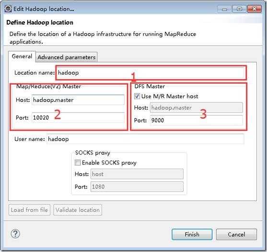Switch to the General tab

point(22,56)
